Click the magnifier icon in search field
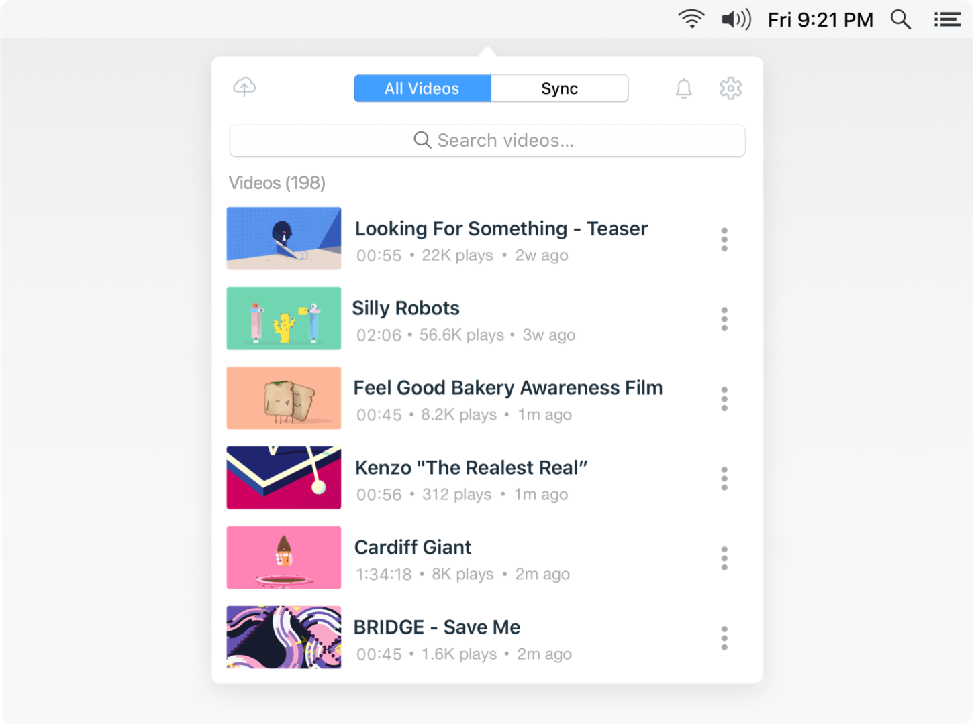974x724 pixels. (422, 140)
